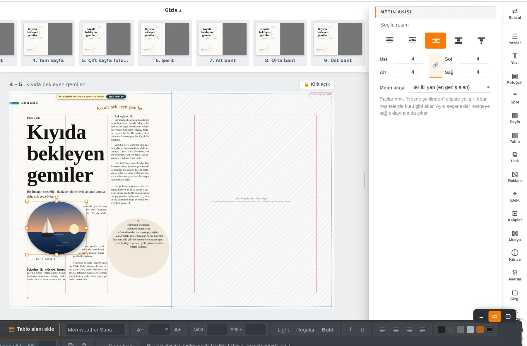Open the Metin akışı side dropdown
The width and height of the screenshot is (527, 346).
449,87
